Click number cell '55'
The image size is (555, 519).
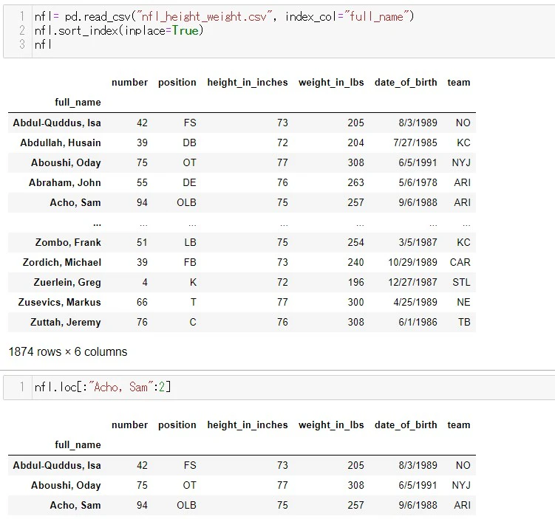(x=142, y=182)
